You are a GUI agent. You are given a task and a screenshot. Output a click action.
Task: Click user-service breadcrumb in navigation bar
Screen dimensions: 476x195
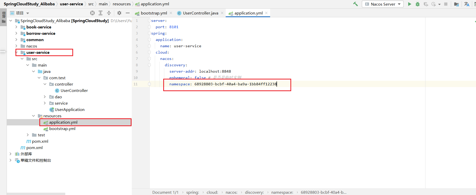(71, 4)
